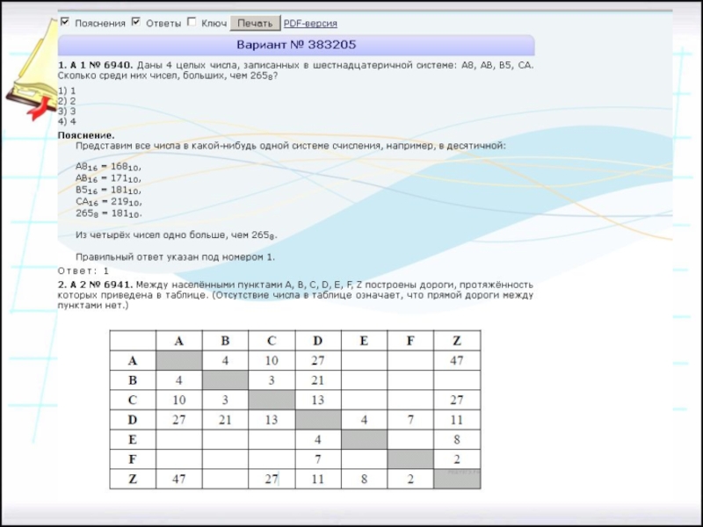Open the PDF-версия link
Image resolution: width=703 pixels, height=527 pixels.
310,24
